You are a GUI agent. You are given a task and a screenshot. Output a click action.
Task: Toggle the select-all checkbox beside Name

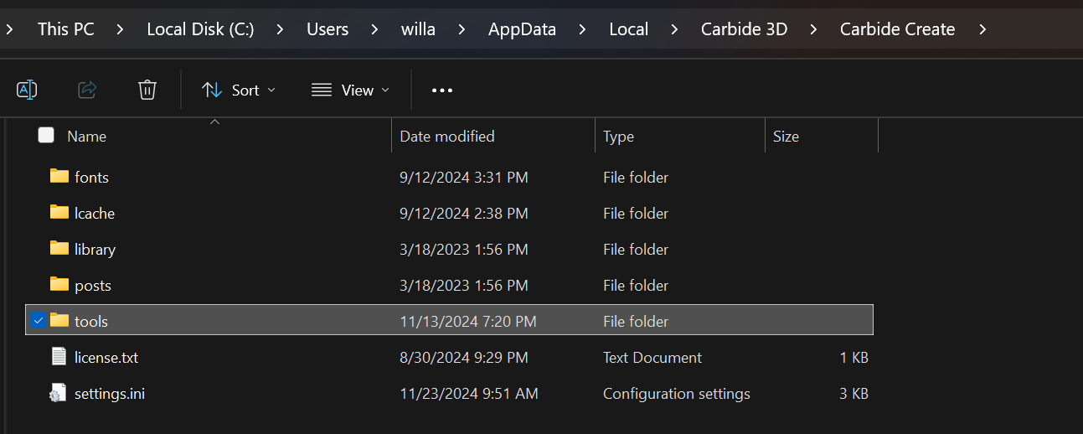(46, 136)
